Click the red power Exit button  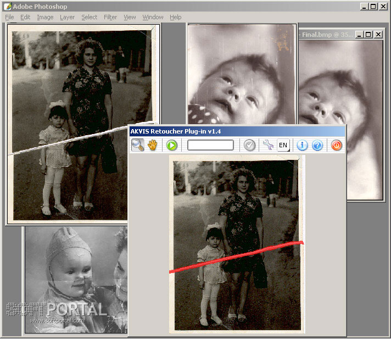coord(337,145)
